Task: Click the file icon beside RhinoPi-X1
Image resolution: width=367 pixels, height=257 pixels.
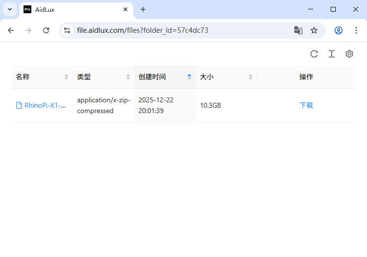Action: coord(19,105)
